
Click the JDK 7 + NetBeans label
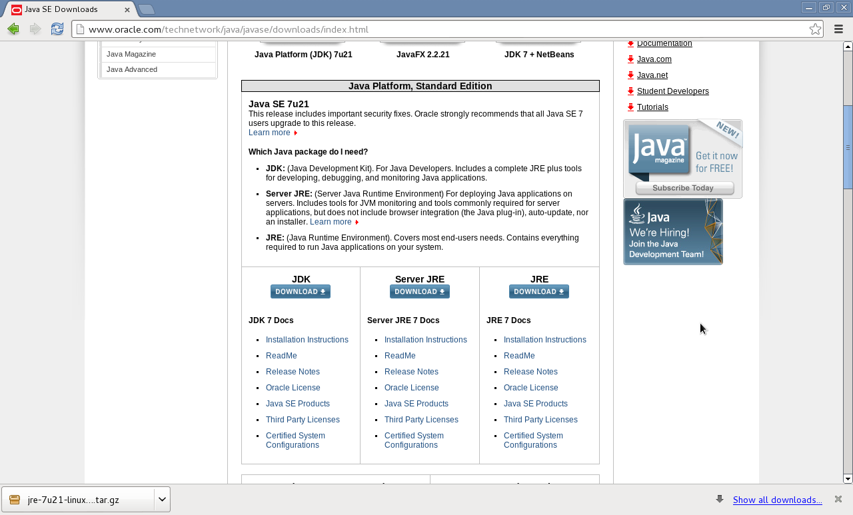[539, 55]
